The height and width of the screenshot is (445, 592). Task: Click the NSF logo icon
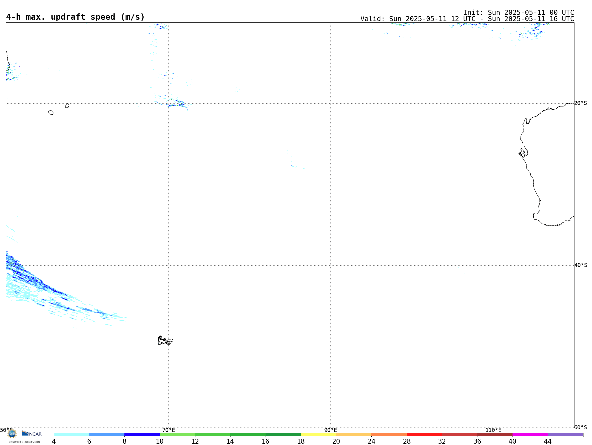12,434
